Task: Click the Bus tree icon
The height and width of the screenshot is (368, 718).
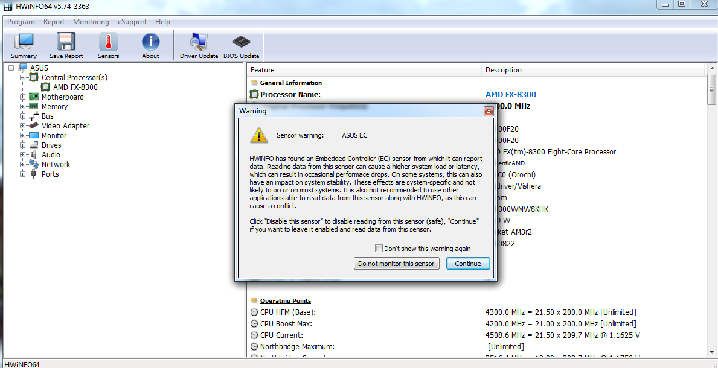Action: click(x=34, y=116)
